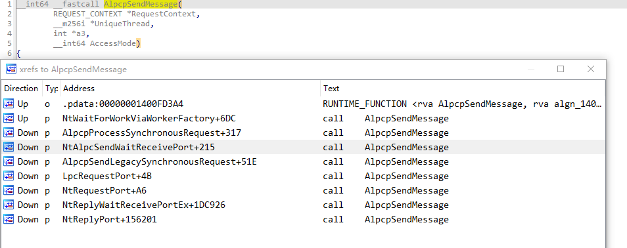
Task: Click call AlpcpSendMessage text in NtReplyPort+156201 row
Action: pyautogui.click(x=386, y=219)
